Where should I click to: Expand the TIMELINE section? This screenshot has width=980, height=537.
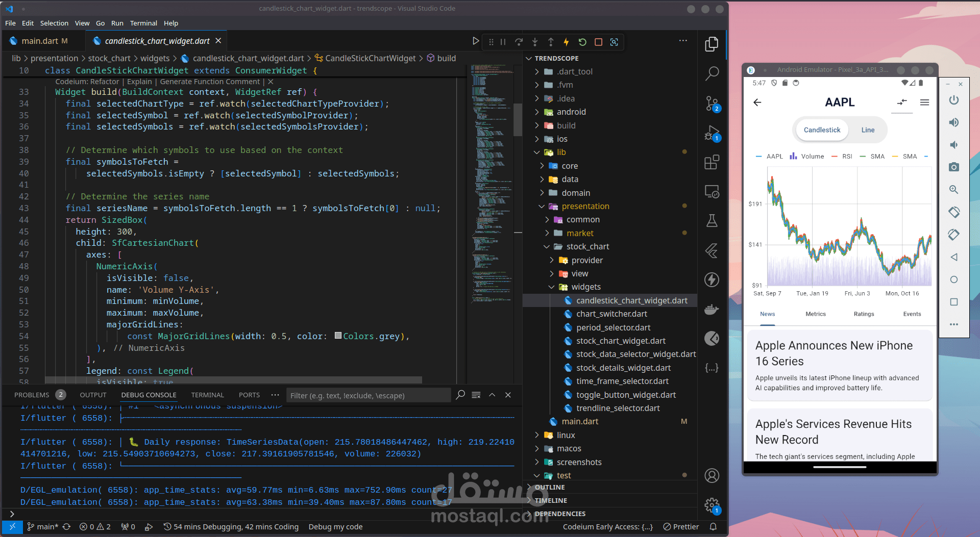[610, 501]
